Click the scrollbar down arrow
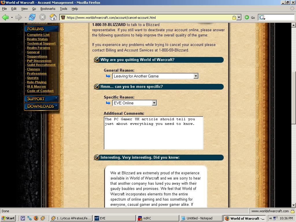The width and height of the screenshot is (296, 222). pos(294,205)
